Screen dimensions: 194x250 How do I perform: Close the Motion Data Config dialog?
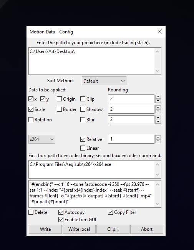pyautogui.click(x=160, y=31)
